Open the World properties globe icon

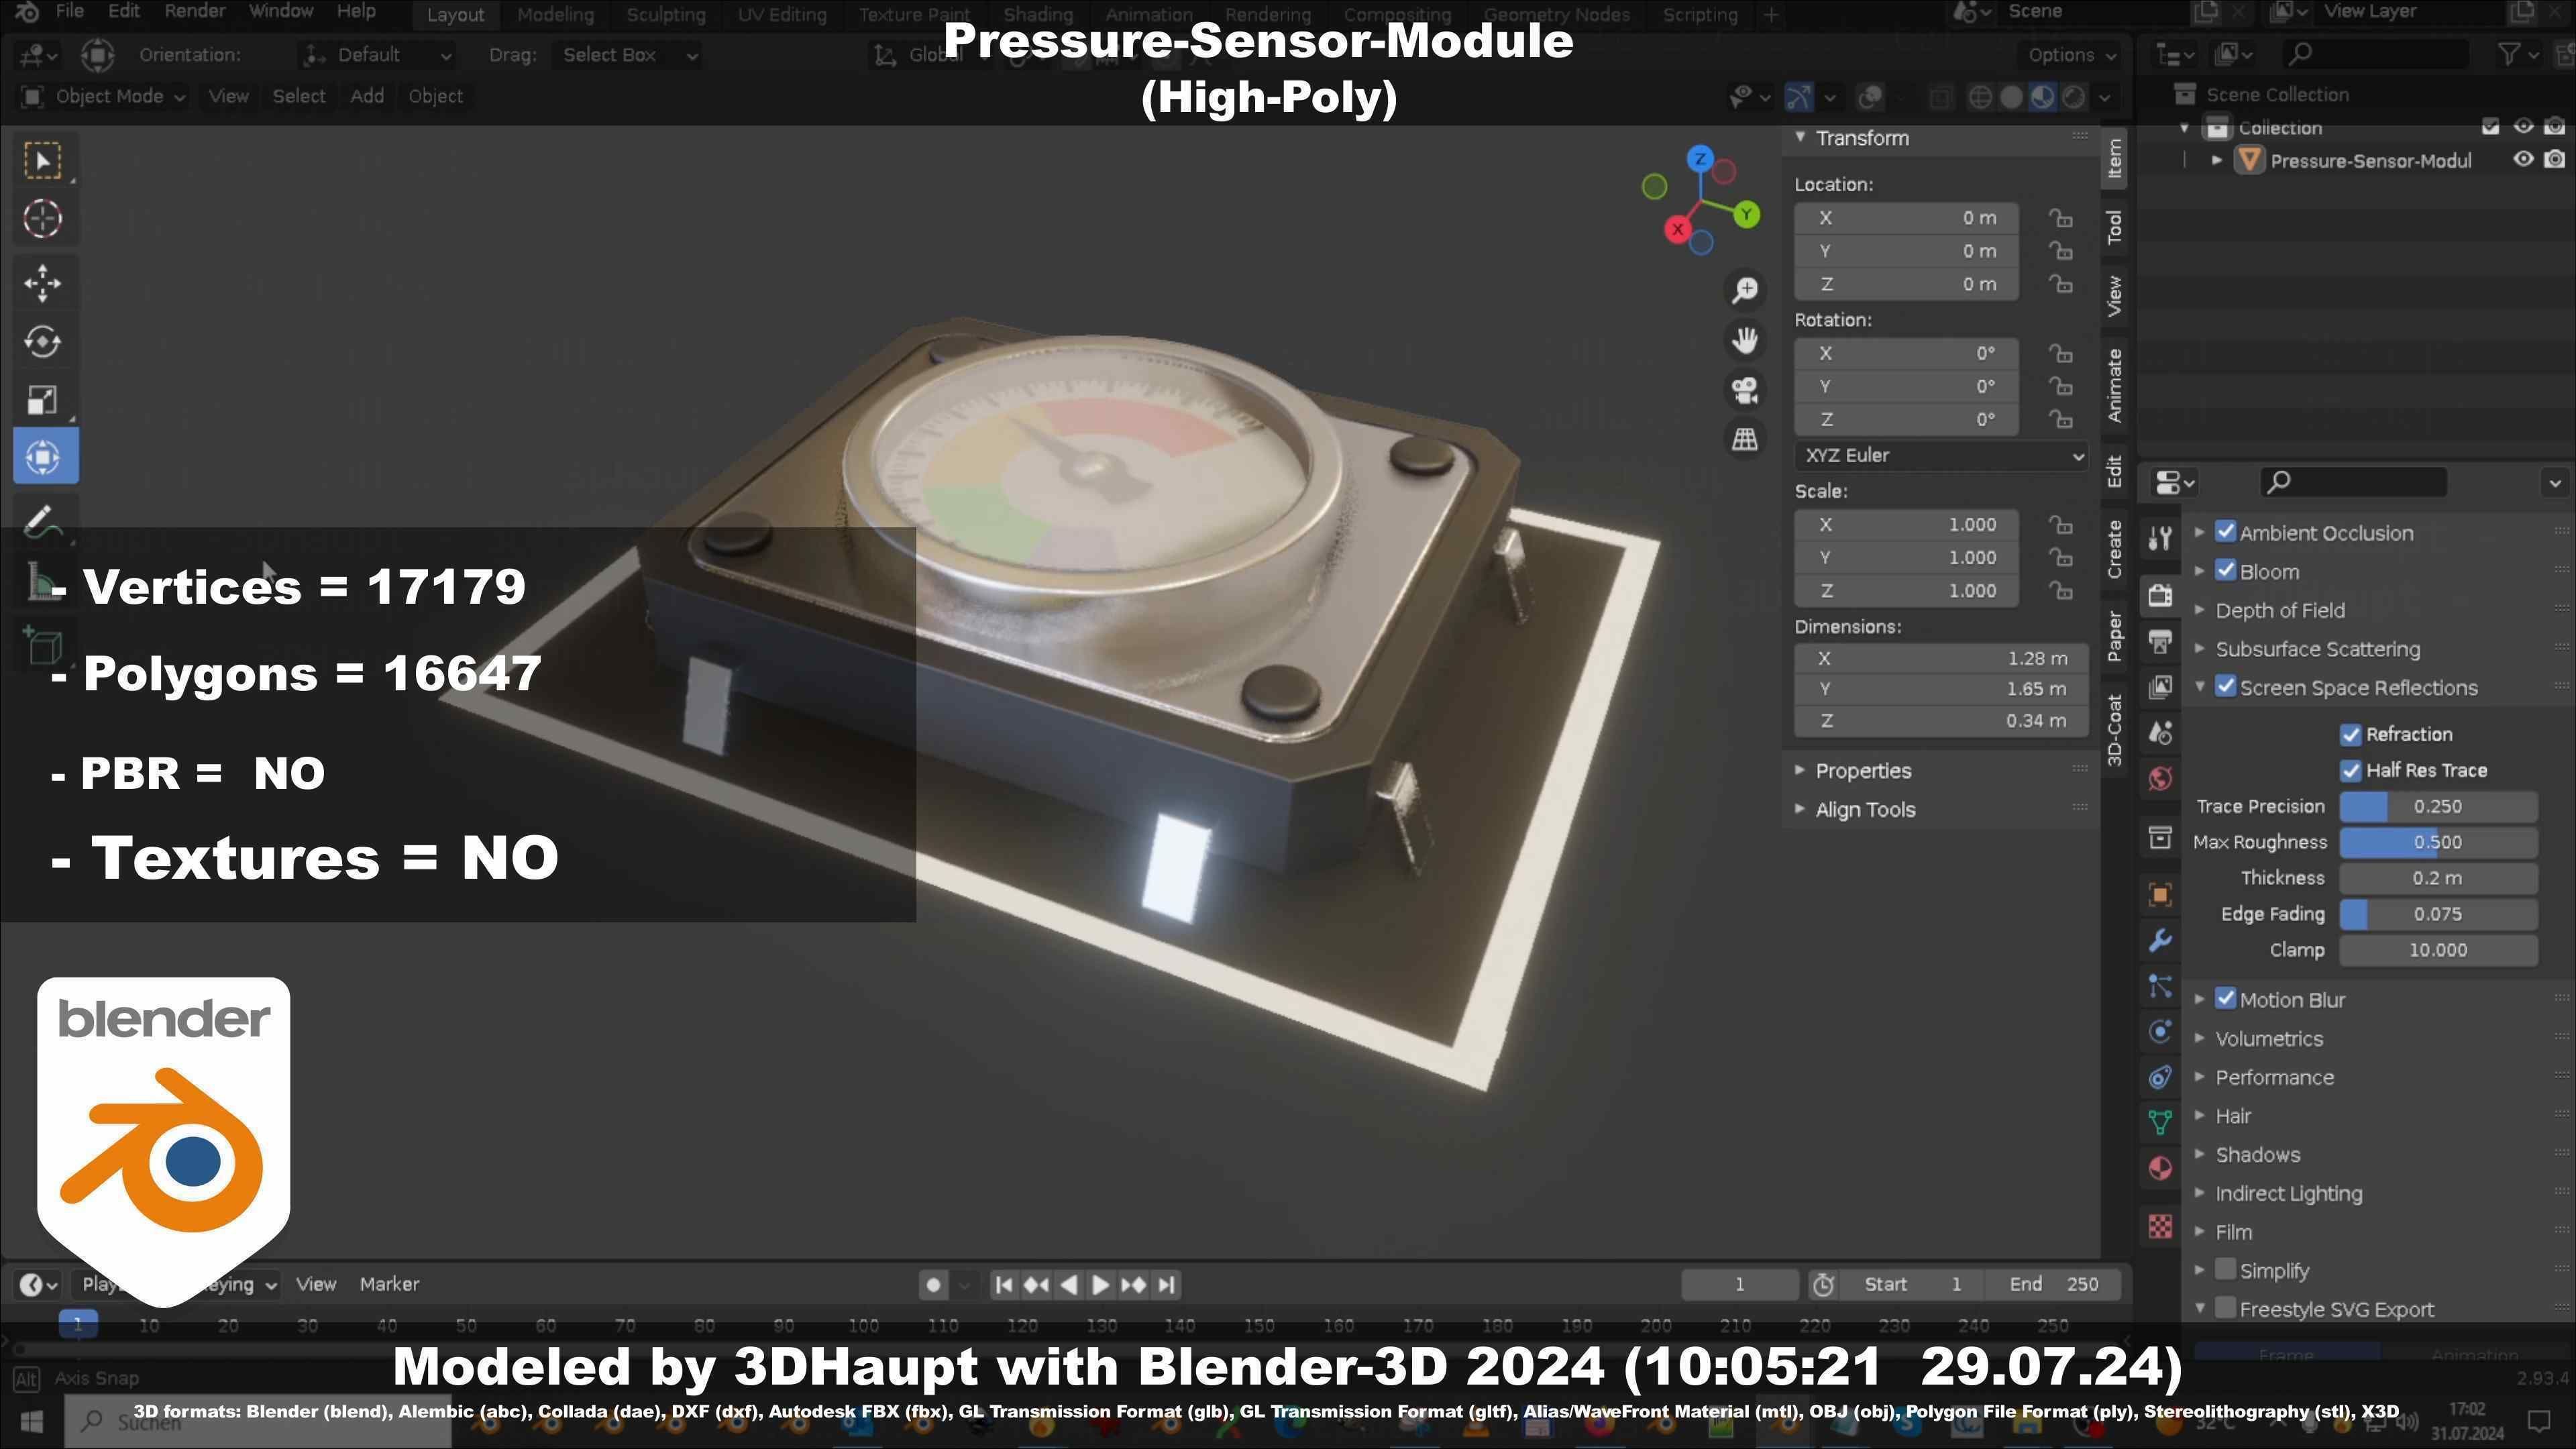2160,779
